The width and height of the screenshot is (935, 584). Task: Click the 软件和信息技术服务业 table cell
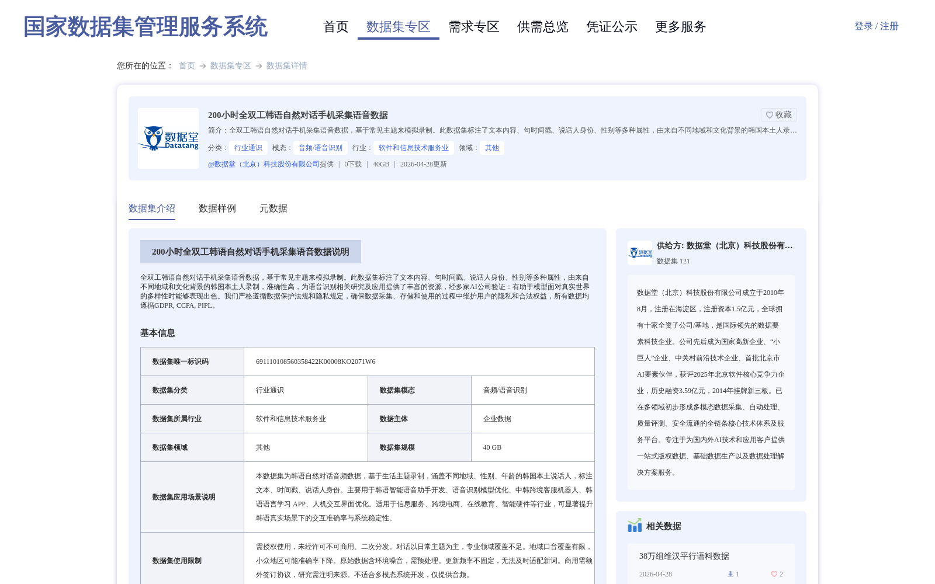tap(306, 419)
